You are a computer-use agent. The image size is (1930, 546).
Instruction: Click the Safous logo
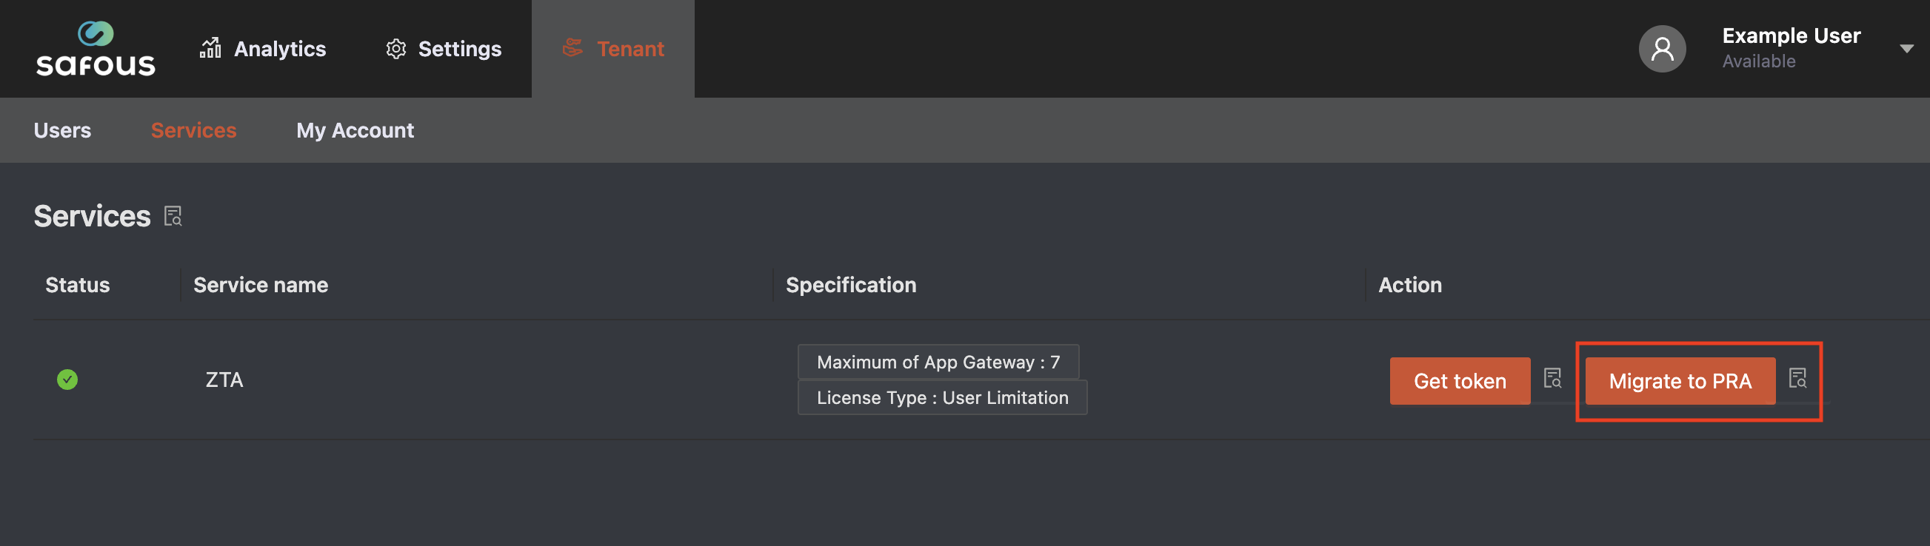click(96, 50)
